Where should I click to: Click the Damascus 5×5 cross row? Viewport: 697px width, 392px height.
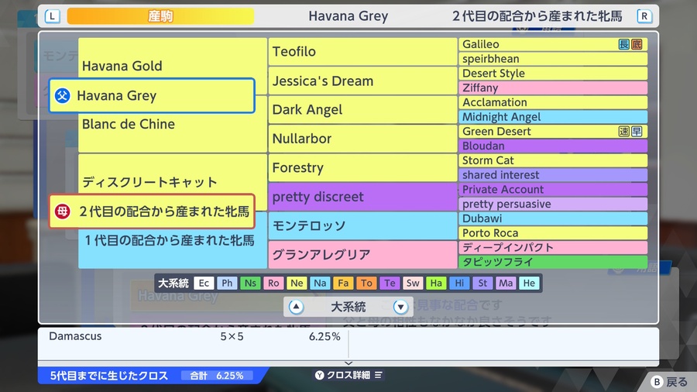tap(194, 336)
